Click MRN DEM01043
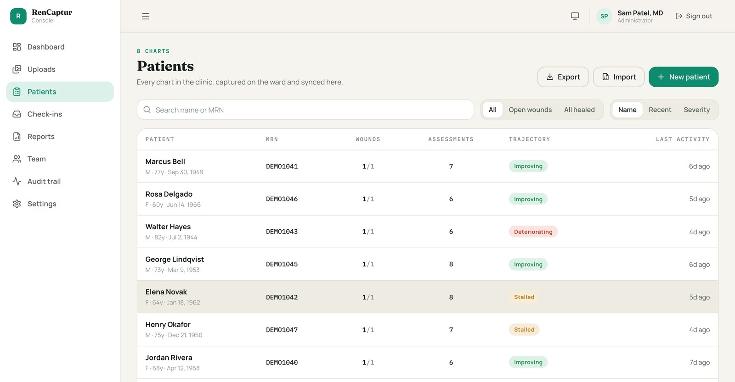Screen dimensions: 735x382 [282, 232]
